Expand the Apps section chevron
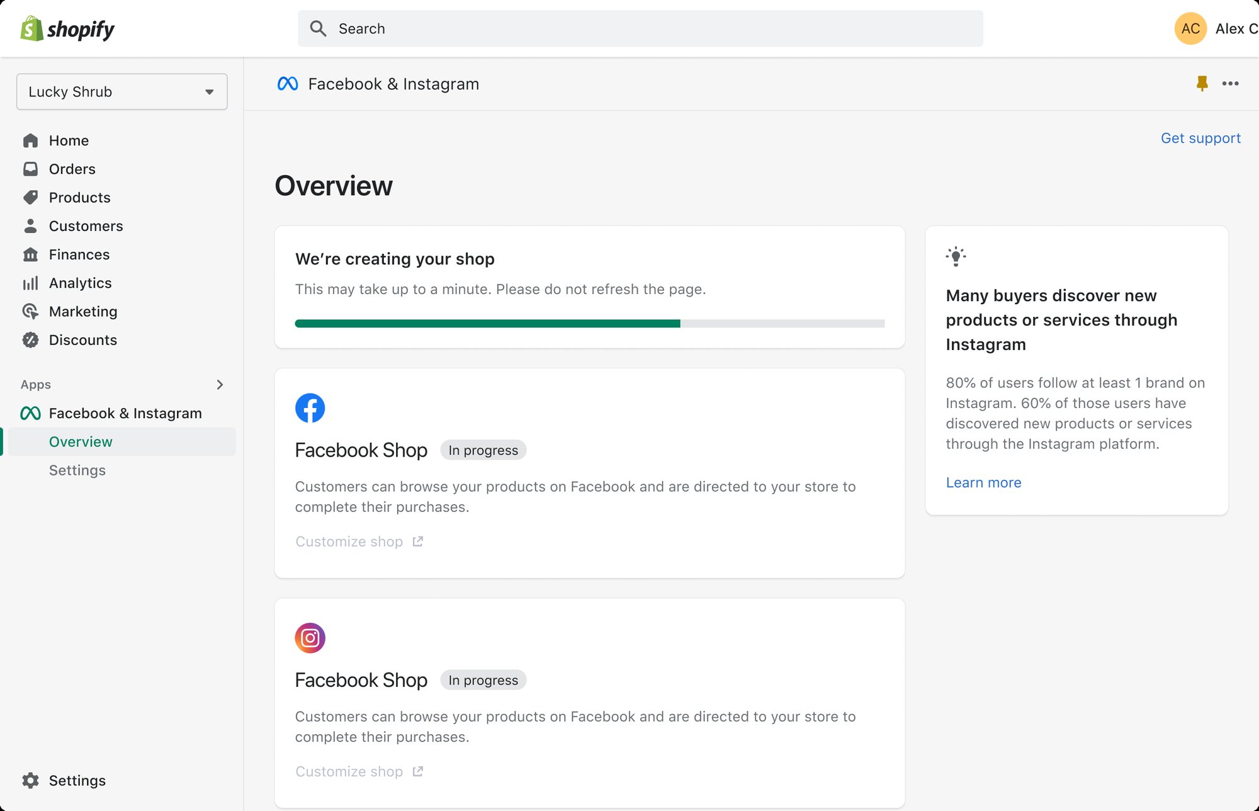This screenshot has height=811, width=1259. point(220,385)
